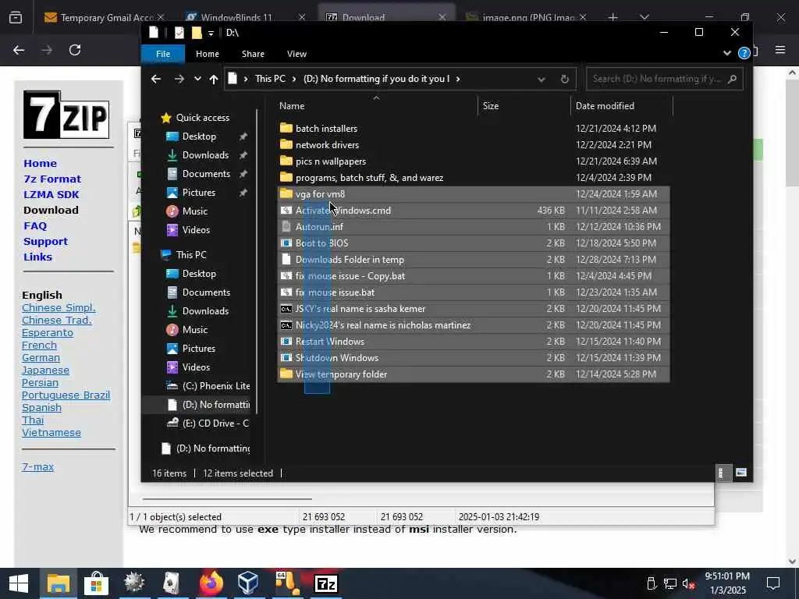
Task: Click the Properties quick access toolbar icon
Action: click(x=179, y=33)
